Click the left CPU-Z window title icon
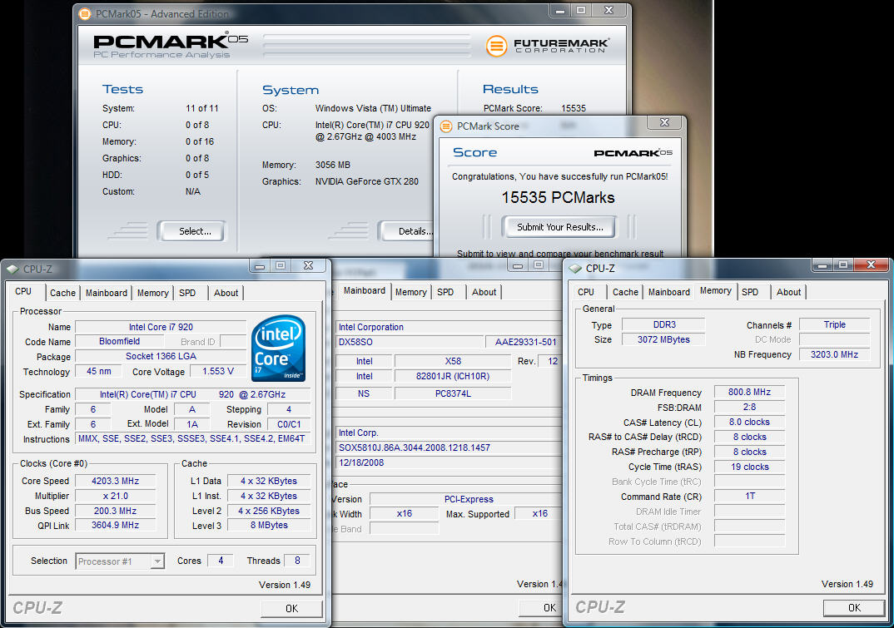The image size is (894, 628). [12, 269]
